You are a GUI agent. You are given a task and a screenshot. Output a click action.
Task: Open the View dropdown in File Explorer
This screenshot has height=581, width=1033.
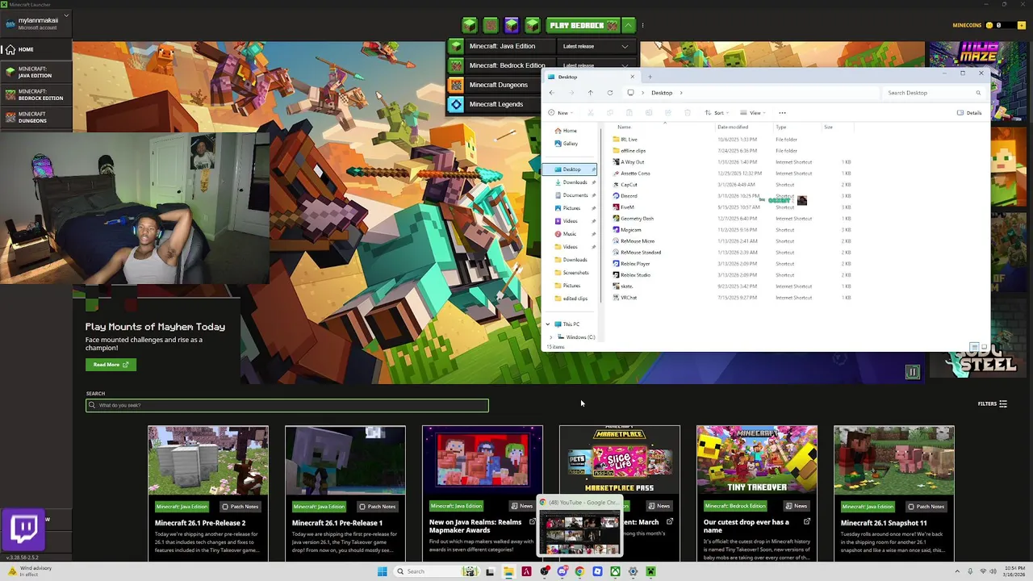pos(752,113)
